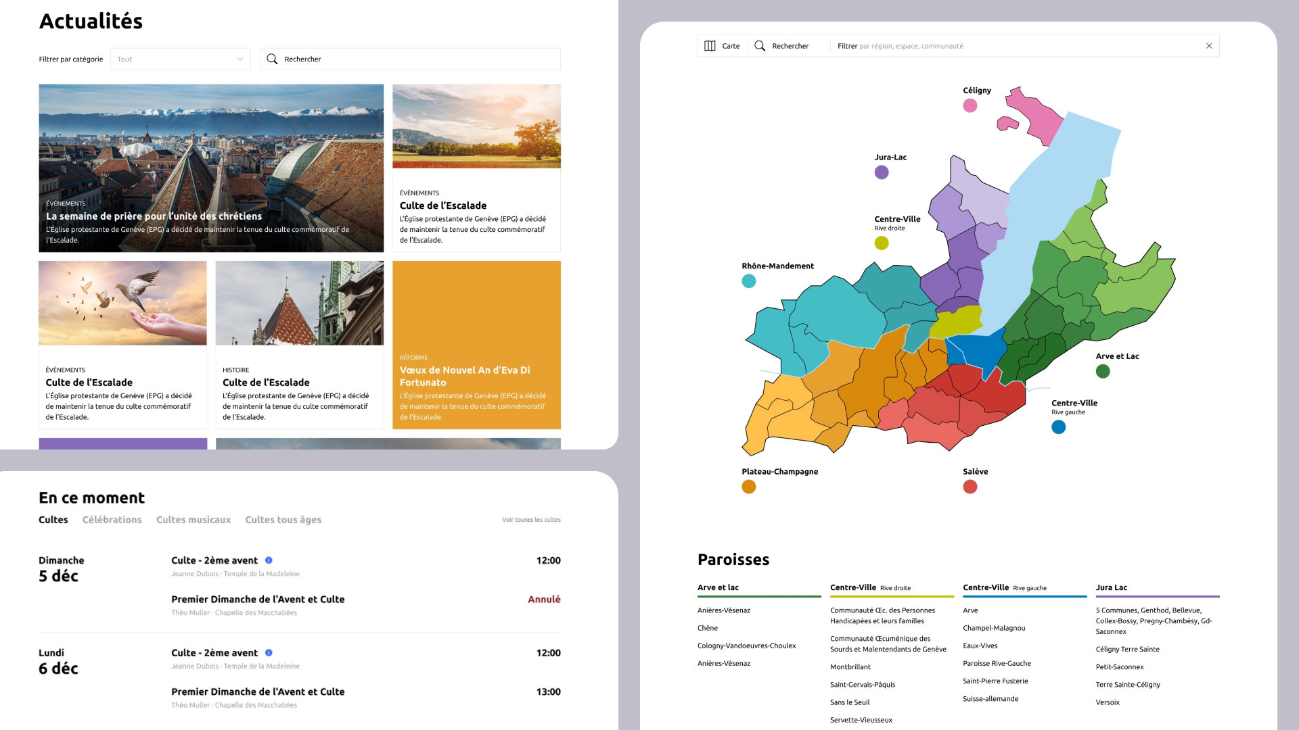Screen dimensions: 1299x730
Task: Switch to the Cultes musicaux tab
Action: point(193,520)
